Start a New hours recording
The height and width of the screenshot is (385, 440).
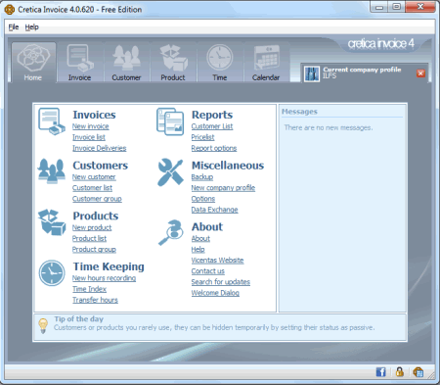point(105,278)
